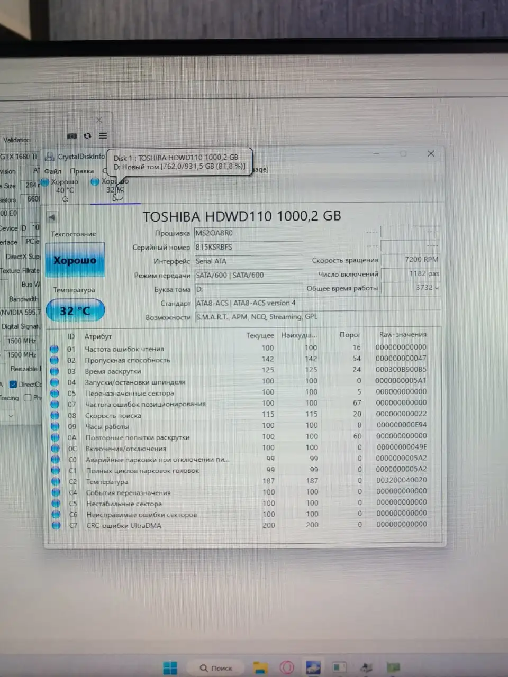The width and height of the screenshot is (508, 677).
Task: Click the CrystalDiskInfo title bar app icon
Action: coord(50,157)
